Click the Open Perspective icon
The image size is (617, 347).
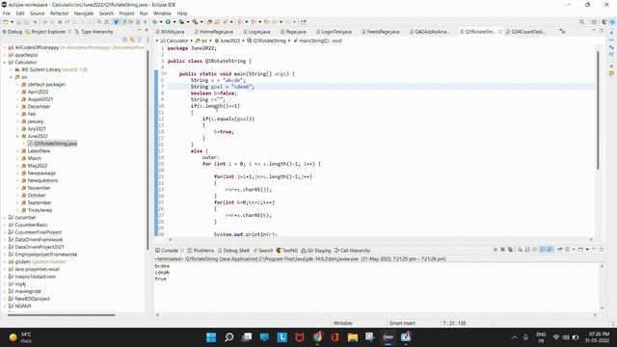tap(595, 22)
